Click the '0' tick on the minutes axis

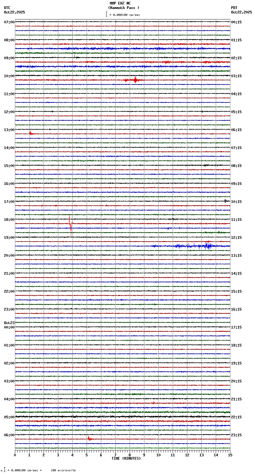pos(15,455)
